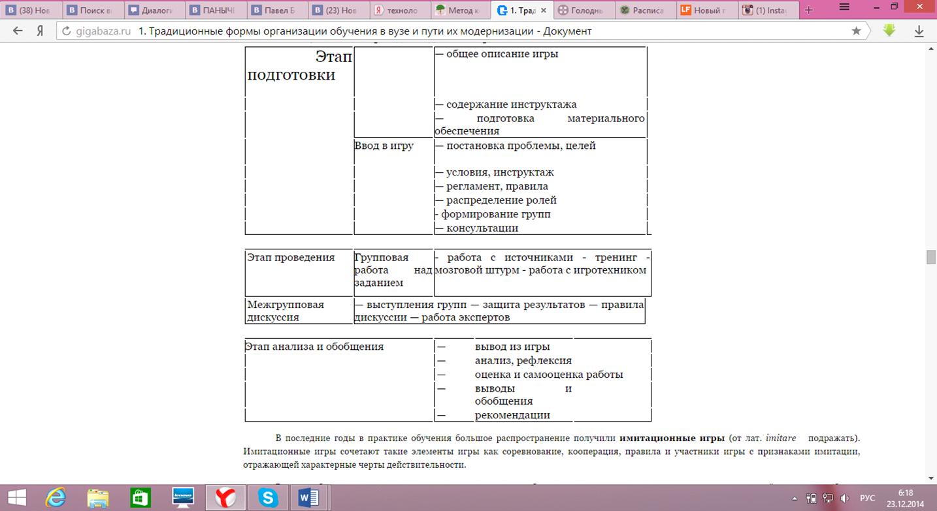Click the text '— регламент, правила'
The width and height of the screenshot is (937, 511).
tap(491, 186)
